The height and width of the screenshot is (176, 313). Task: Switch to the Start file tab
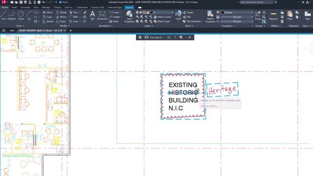point(12,30)
